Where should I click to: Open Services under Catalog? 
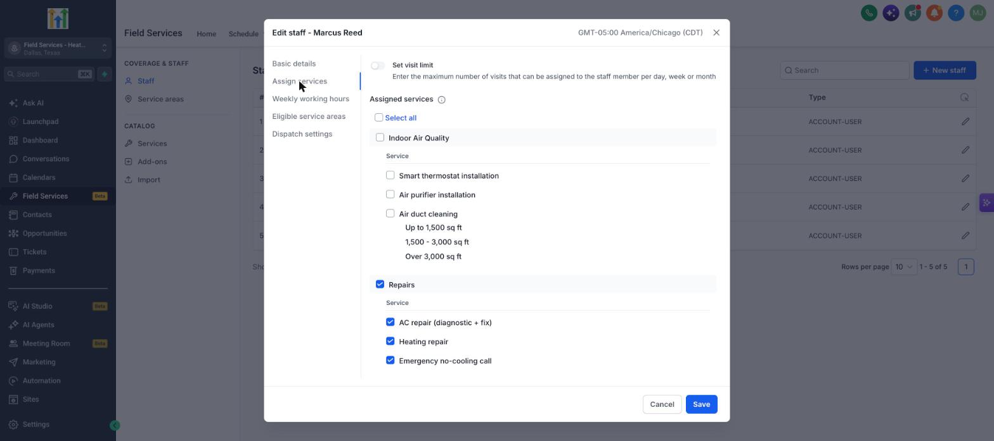(152, 144)
